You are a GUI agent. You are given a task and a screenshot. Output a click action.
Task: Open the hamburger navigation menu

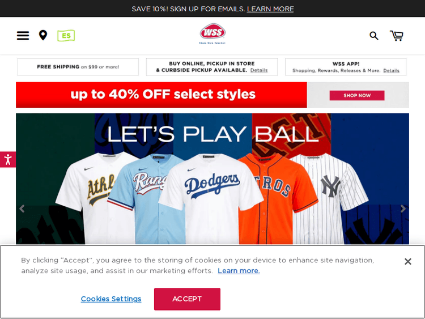pos(23,36)
